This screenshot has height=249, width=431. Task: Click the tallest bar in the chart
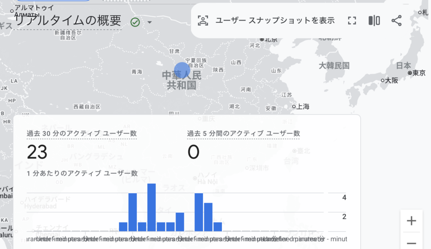coord(152,207)
